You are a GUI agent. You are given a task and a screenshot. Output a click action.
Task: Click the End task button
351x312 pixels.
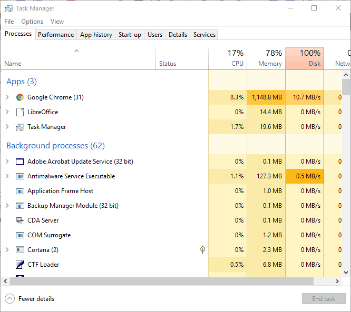tap(324, 299)
